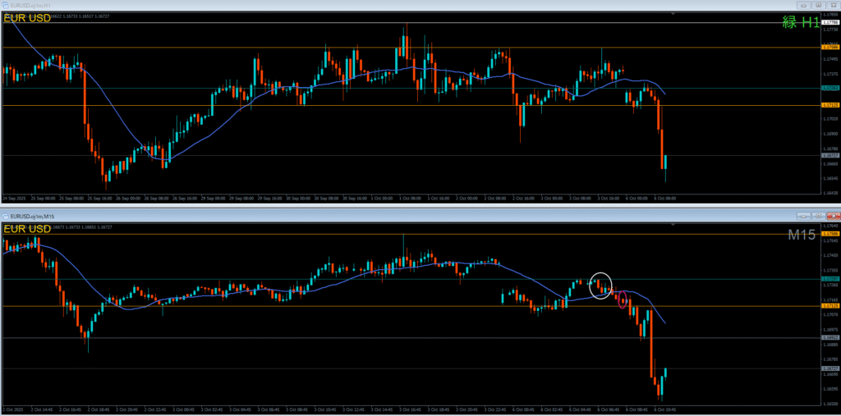Viewport: 841px width, 416px height.
Task: Maximize the H1 chart window
Action: point(818,5)
